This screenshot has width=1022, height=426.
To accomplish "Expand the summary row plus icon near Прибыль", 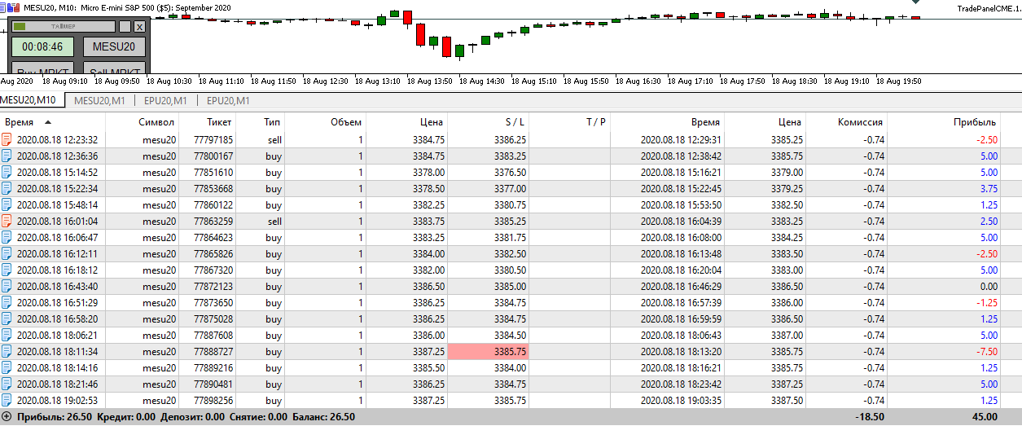I will [7, 417].
